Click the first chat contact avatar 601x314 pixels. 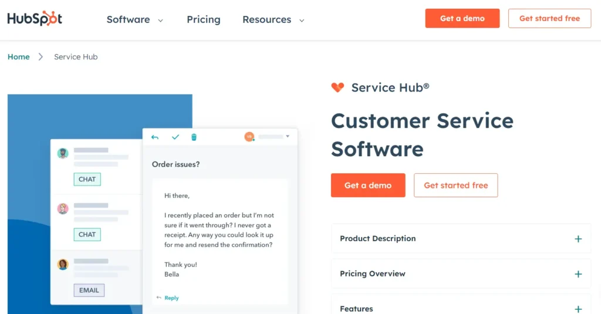tap(63, 154)
